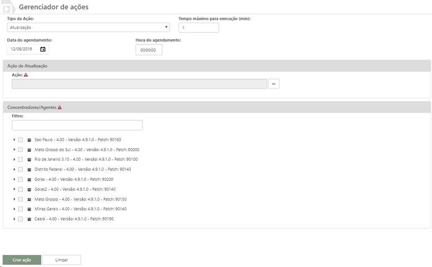Check the Ceará checkbox
The height and width of the screenshot is (267, 432).
point(21,219)
